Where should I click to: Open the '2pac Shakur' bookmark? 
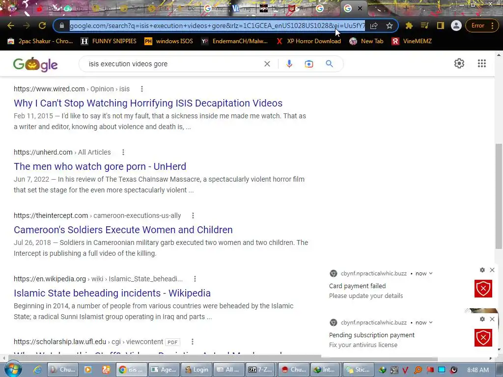(40, 41)
